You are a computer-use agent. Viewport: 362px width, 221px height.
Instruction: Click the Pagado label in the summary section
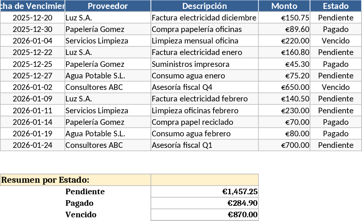(x=80, y=203)
